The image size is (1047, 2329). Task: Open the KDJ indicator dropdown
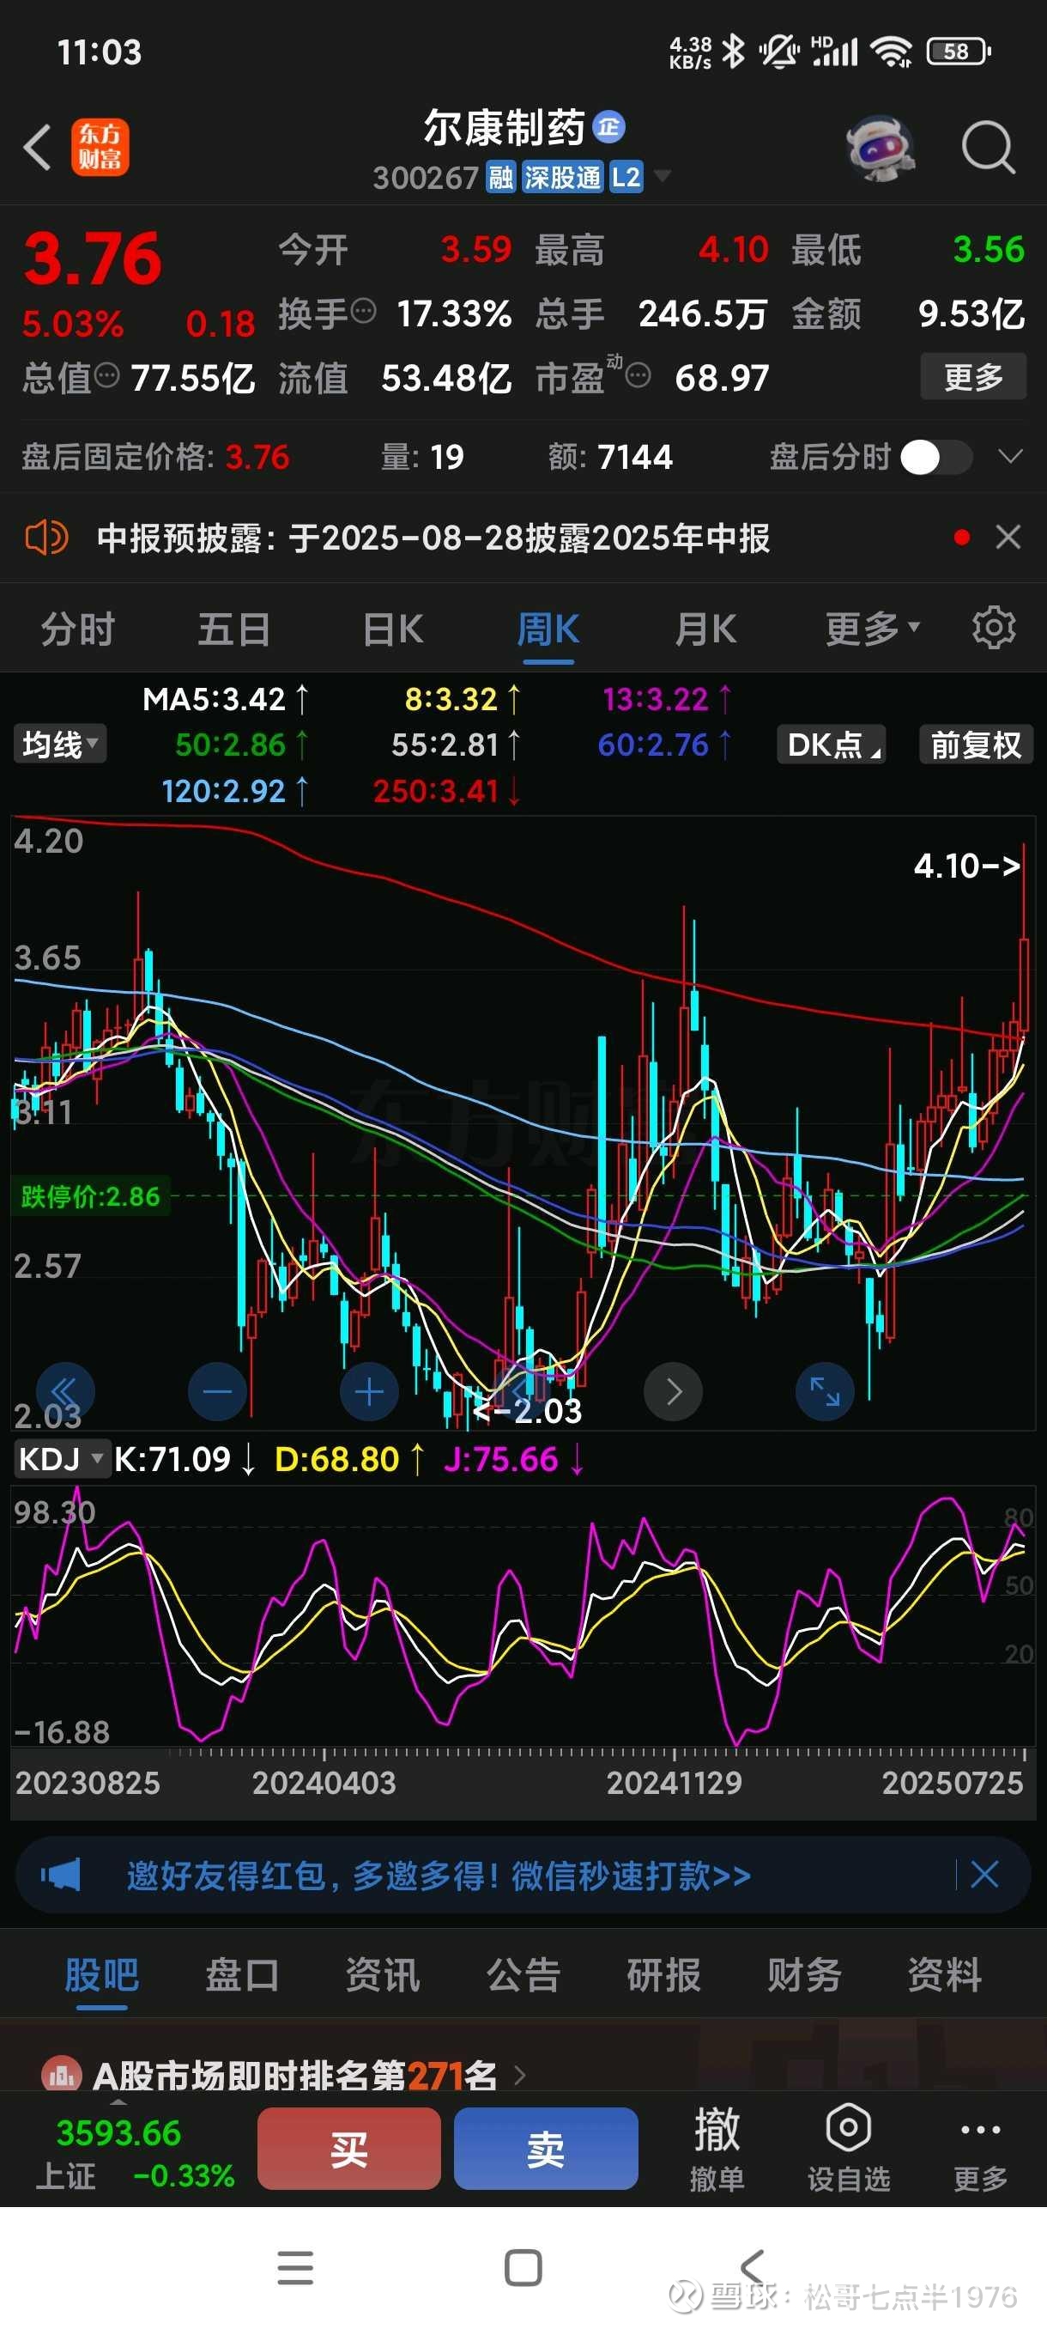click(x=62, y=1459)
